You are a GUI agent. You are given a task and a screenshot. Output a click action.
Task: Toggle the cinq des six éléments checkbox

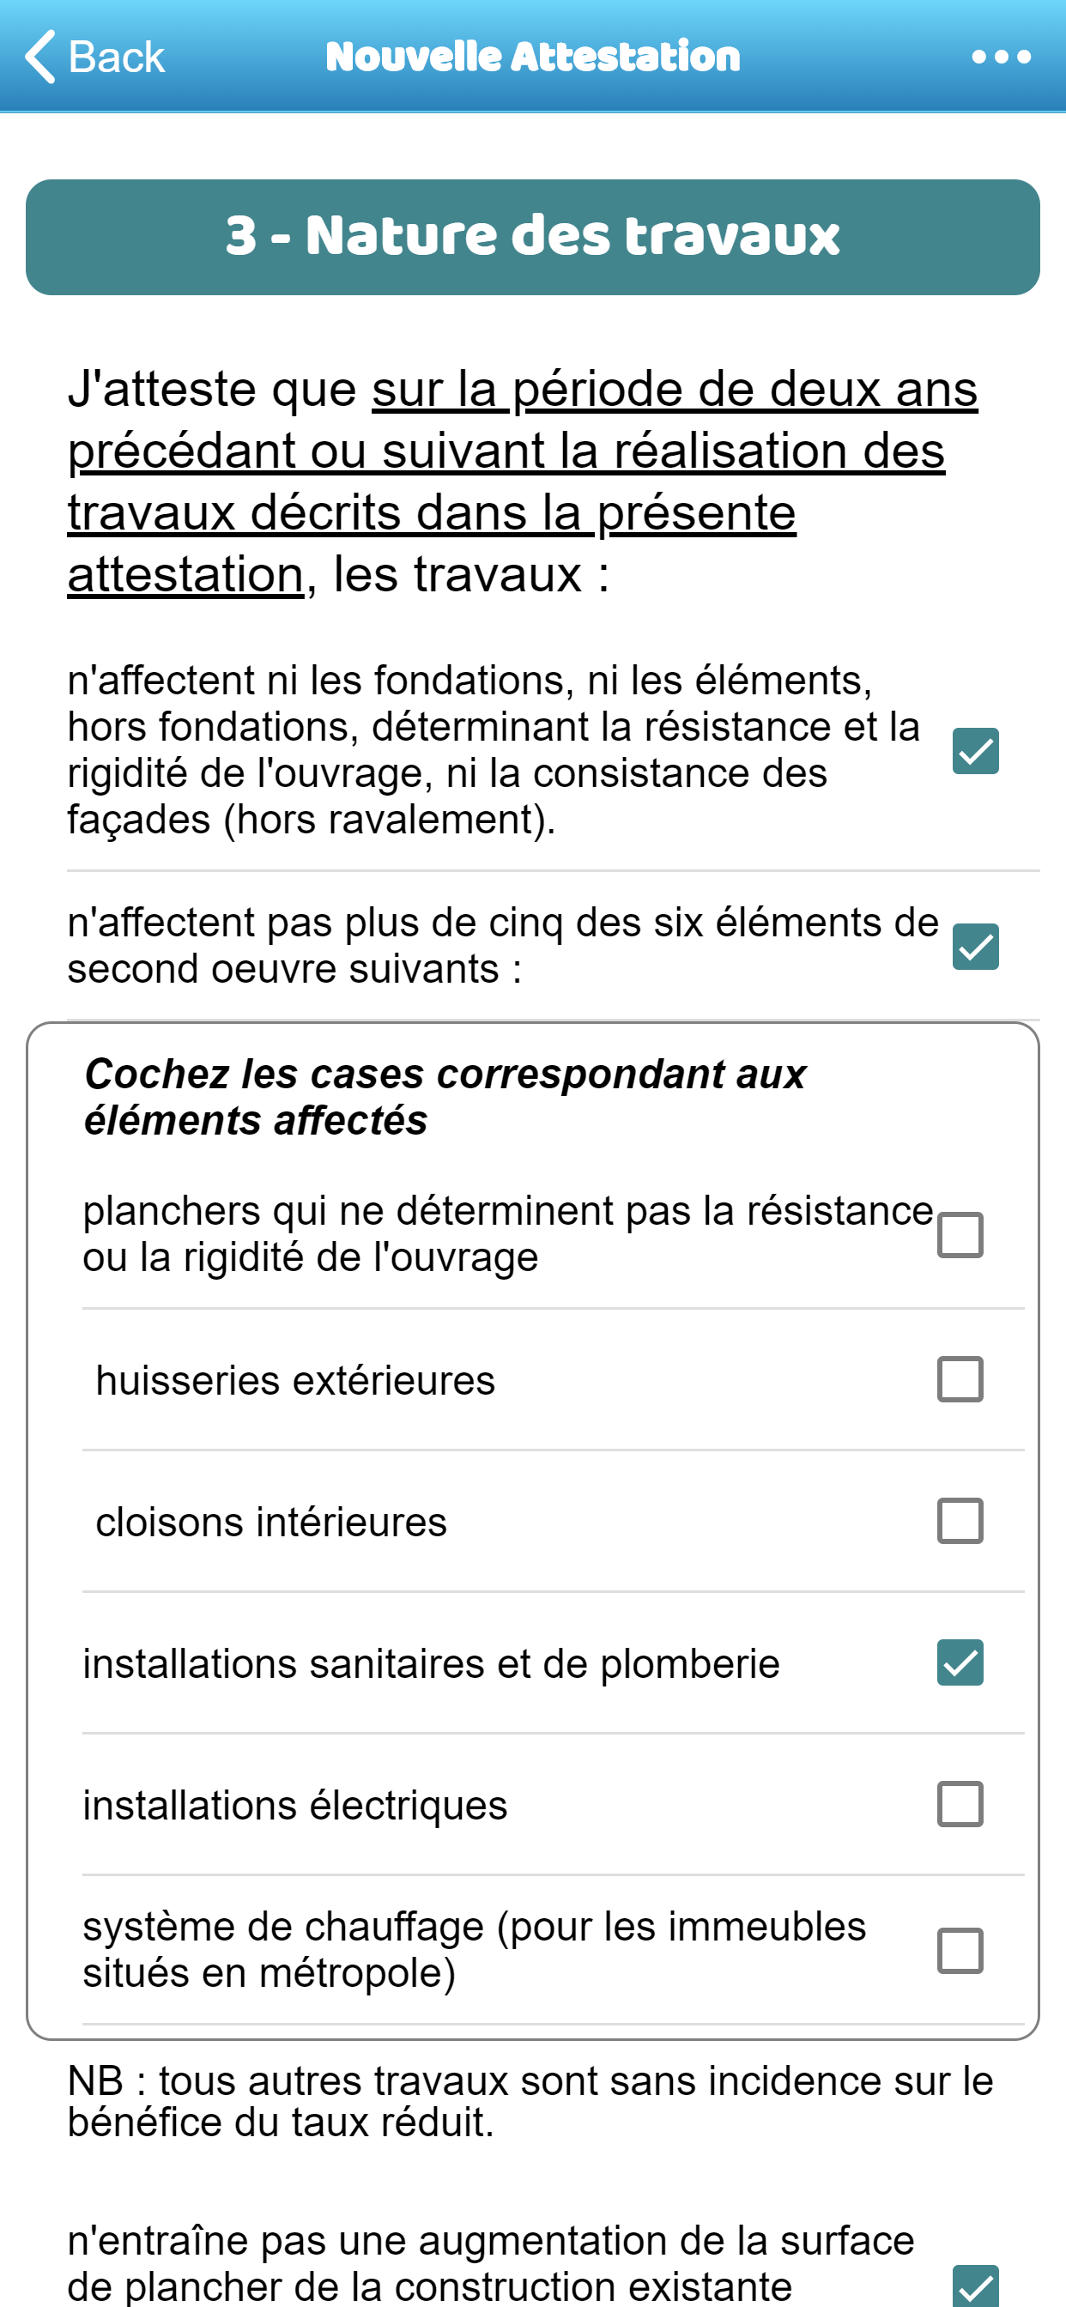coord(976,947)
